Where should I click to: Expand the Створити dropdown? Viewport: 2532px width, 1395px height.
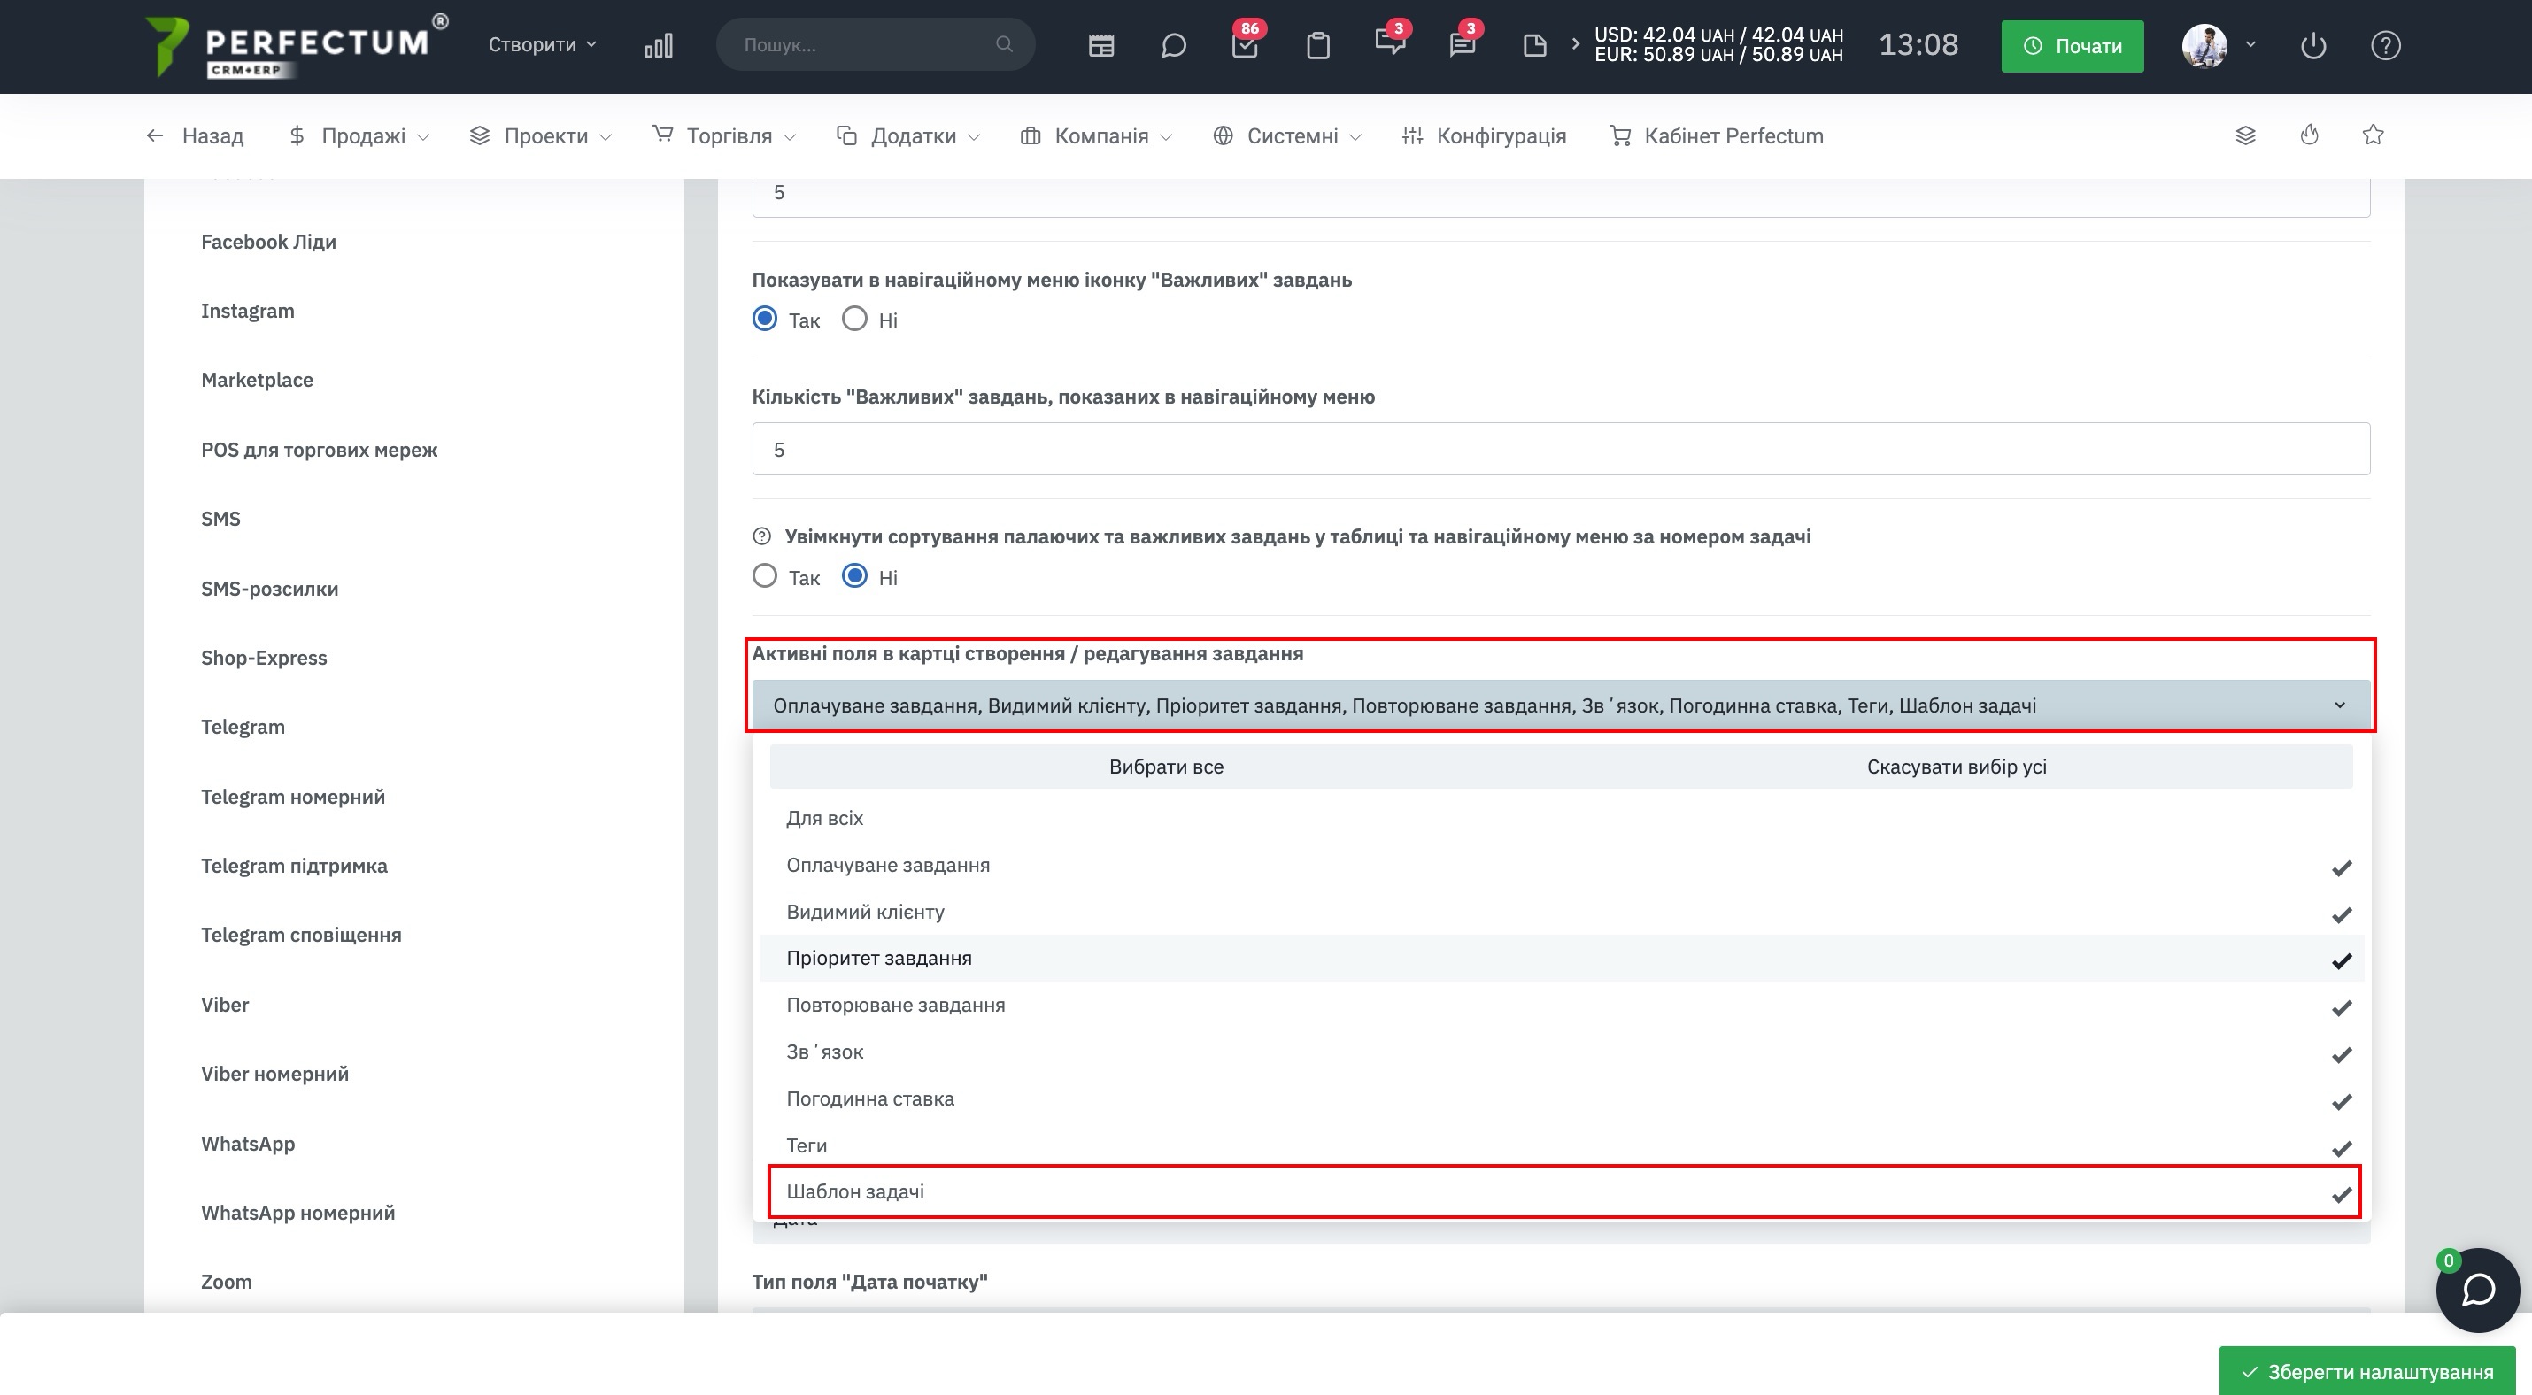[x=542, y=45]
